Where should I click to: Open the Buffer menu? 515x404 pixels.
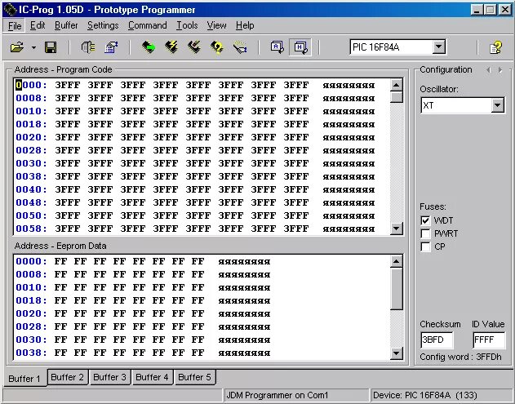[66, 25]
